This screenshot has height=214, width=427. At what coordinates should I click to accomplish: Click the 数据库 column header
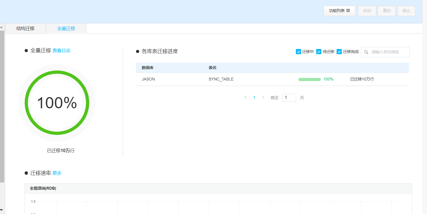(x=147, y=68)
